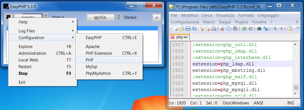Click Stop in EasyPHP menu
The height and width of the screenshot is (110, 304).
point(43,73)
